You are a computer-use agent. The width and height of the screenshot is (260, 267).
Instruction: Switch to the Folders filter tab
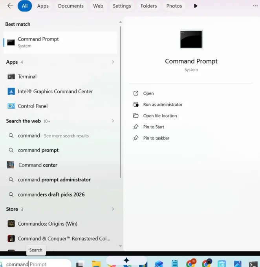click(148, 6)
